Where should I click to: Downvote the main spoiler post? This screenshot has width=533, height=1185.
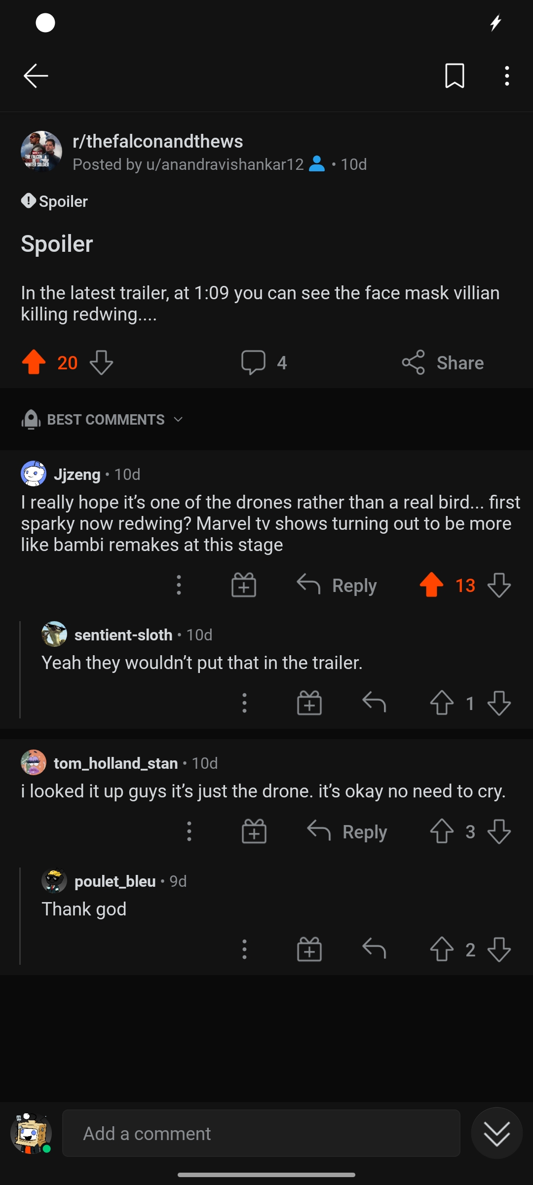tap(101, 362)
